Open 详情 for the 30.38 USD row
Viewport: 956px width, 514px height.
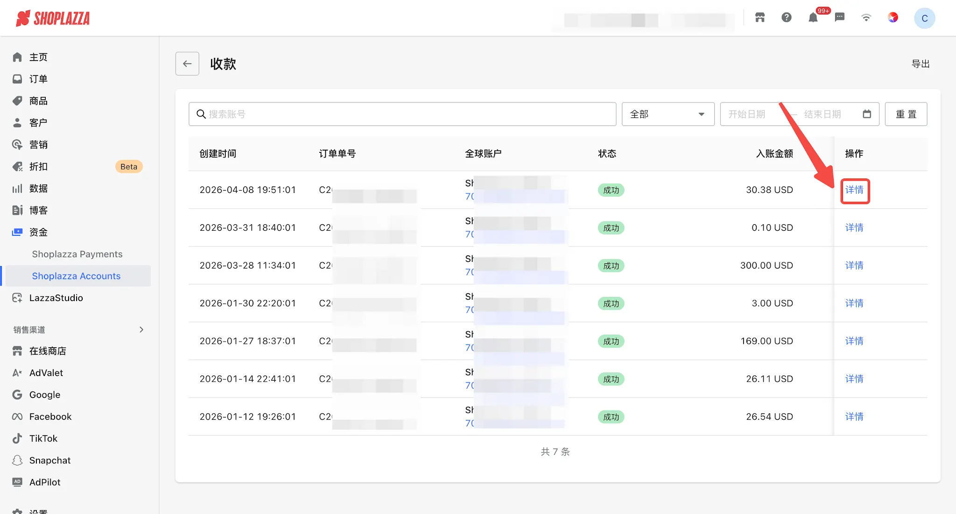(x=854, y=190)
